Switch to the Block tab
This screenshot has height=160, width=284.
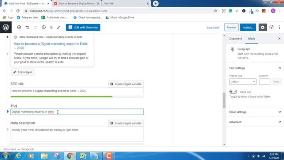click(252, 39)
